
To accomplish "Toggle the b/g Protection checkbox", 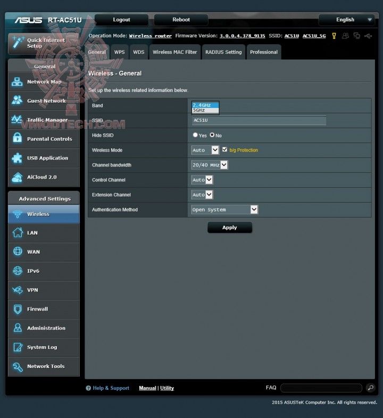I will coord(224,149).
